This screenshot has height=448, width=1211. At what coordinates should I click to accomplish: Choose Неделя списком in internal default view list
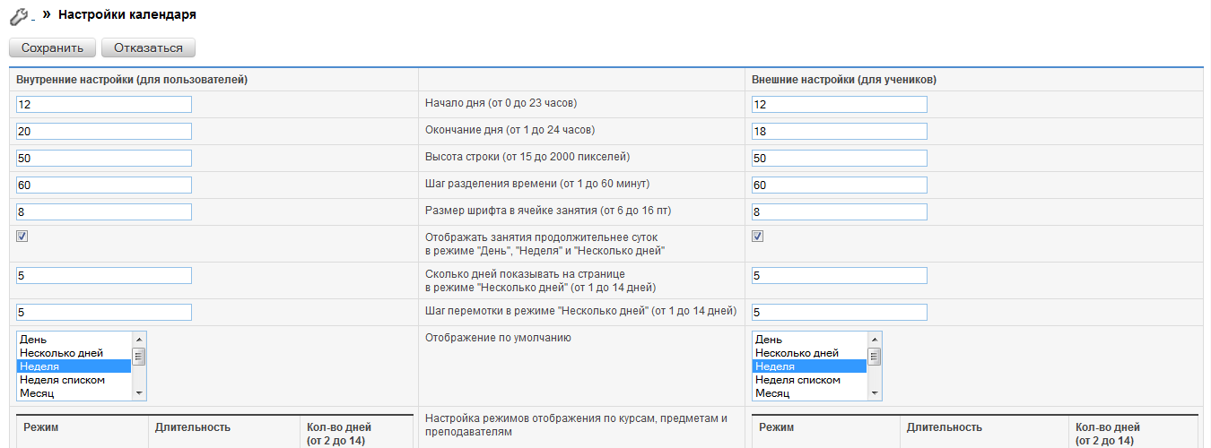click(74, 380)
